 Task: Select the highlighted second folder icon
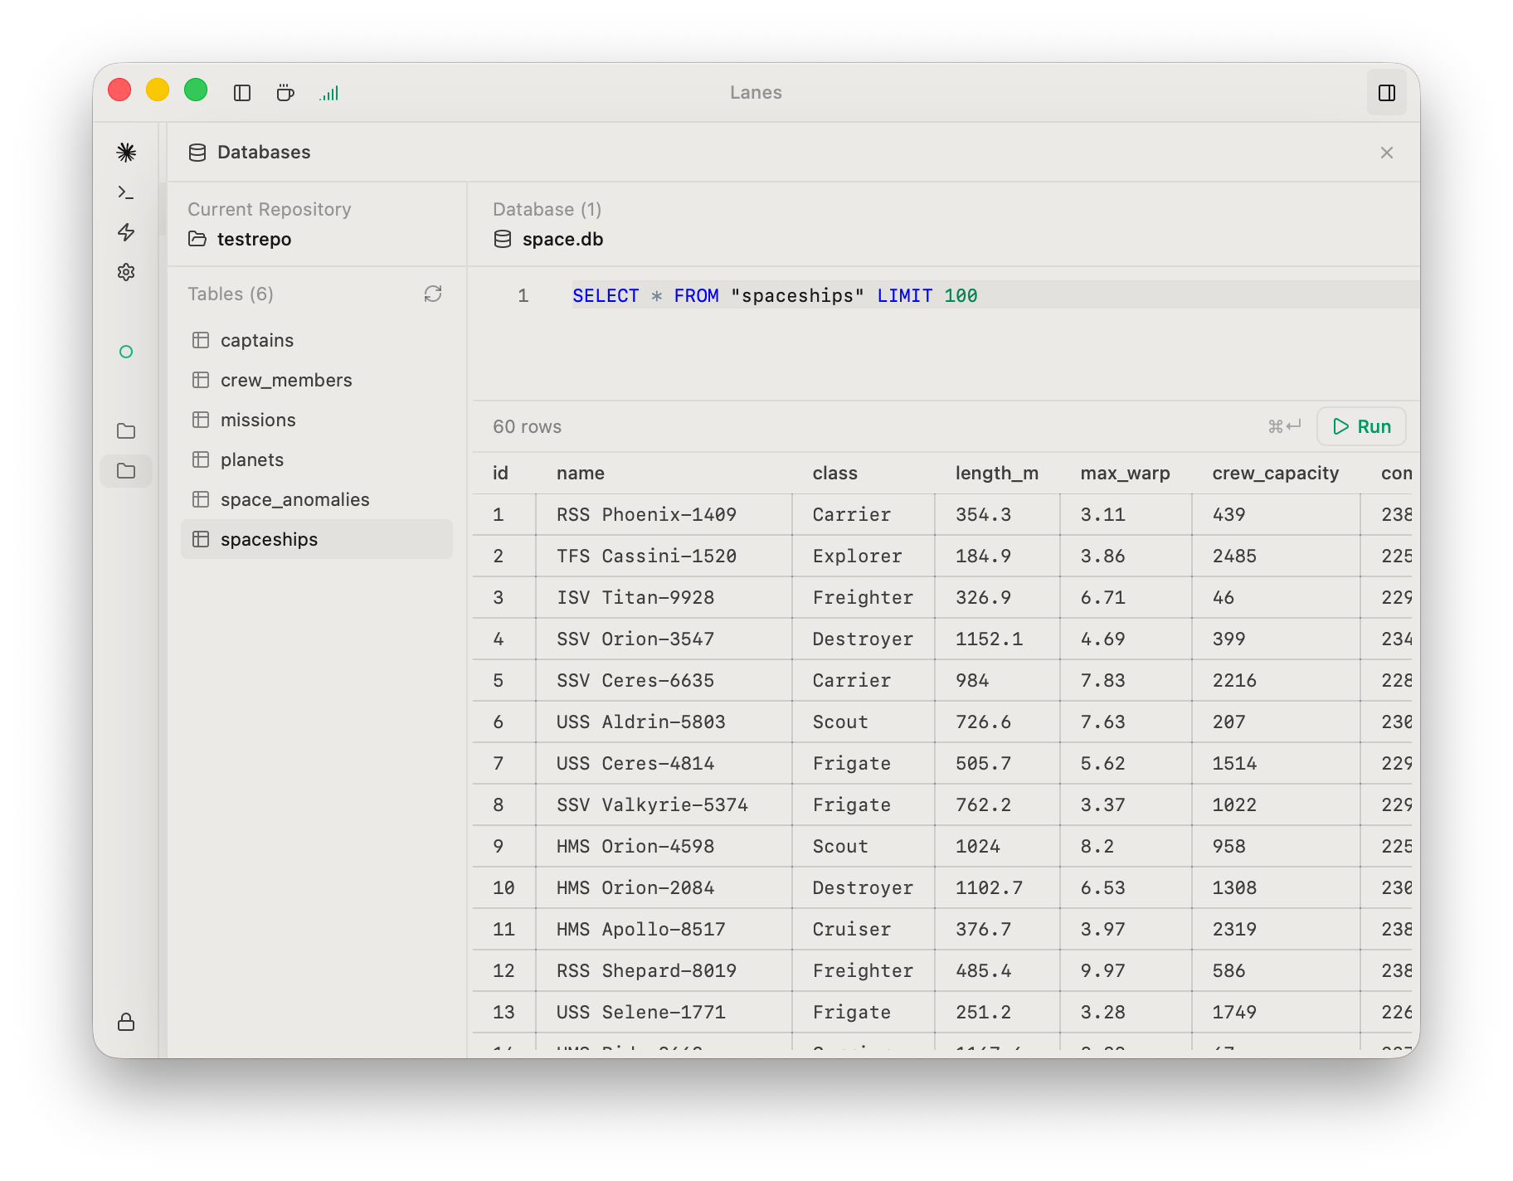[x=126, y=471]
